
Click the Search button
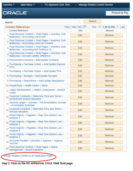click(x=92, y=21)
